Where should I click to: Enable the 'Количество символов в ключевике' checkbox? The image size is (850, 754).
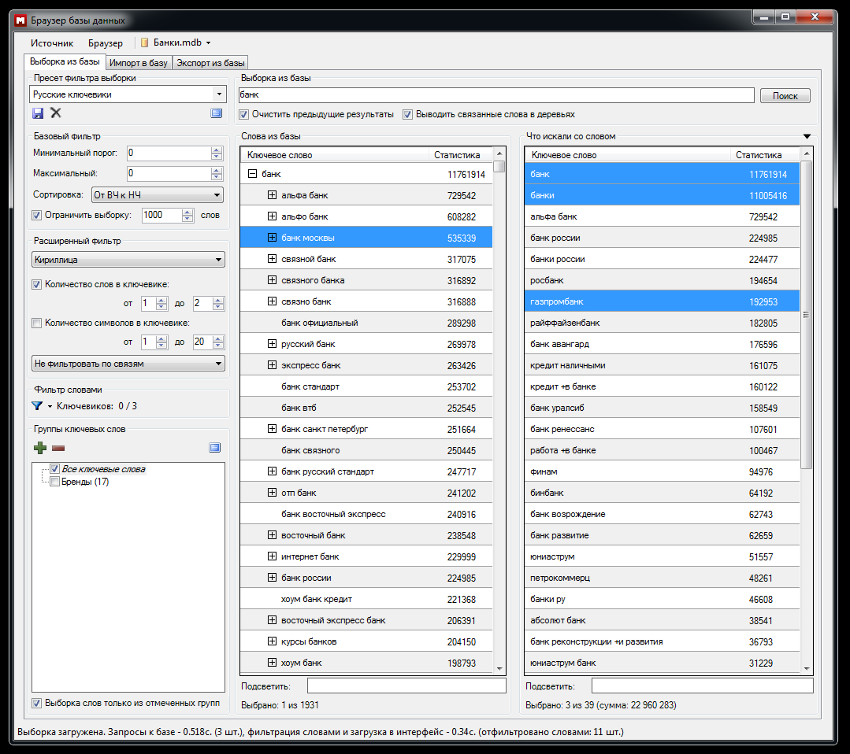click(36, 322)
